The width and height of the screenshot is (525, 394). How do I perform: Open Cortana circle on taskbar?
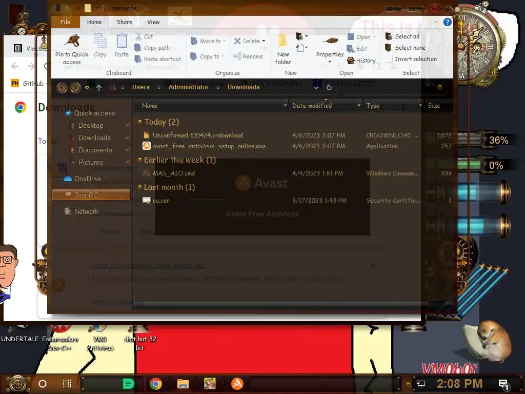(43, 384)
